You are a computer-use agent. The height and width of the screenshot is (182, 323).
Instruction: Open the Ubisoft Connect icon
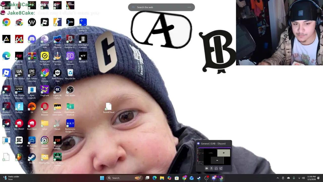(x=45, y=143)
